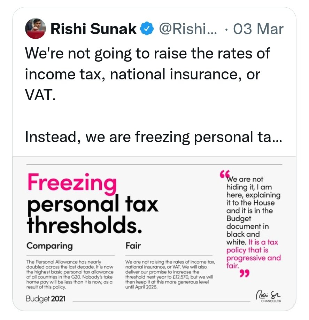
Task: Click the pink closing quotation mark icon
Action: [x=245, y=273]
